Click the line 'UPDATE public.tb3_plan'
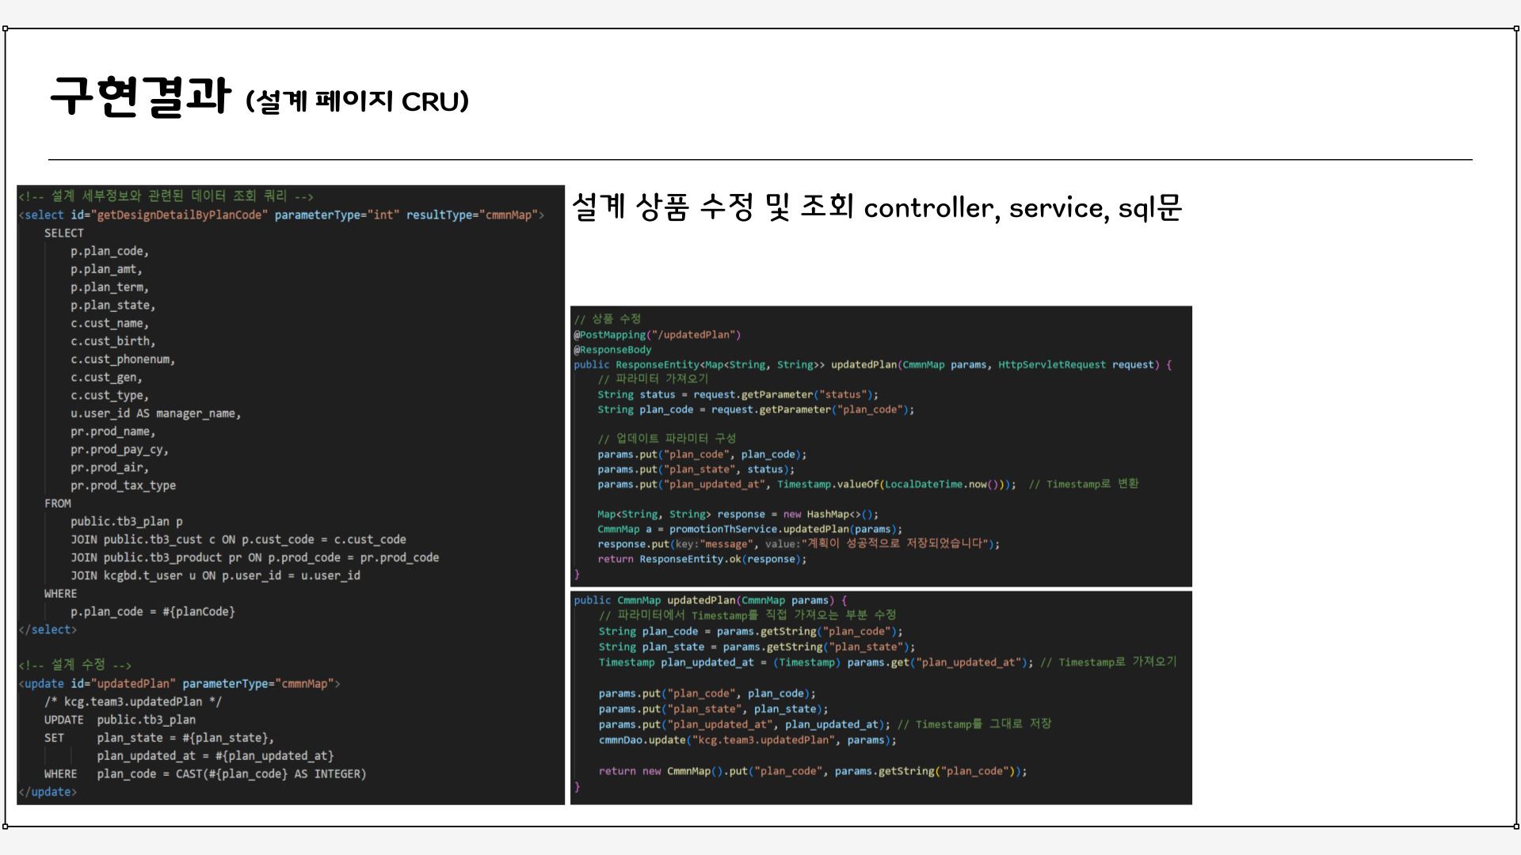The width and height of the screenshot is (1521, 855). pyautogui.click(x=120, y=720)
